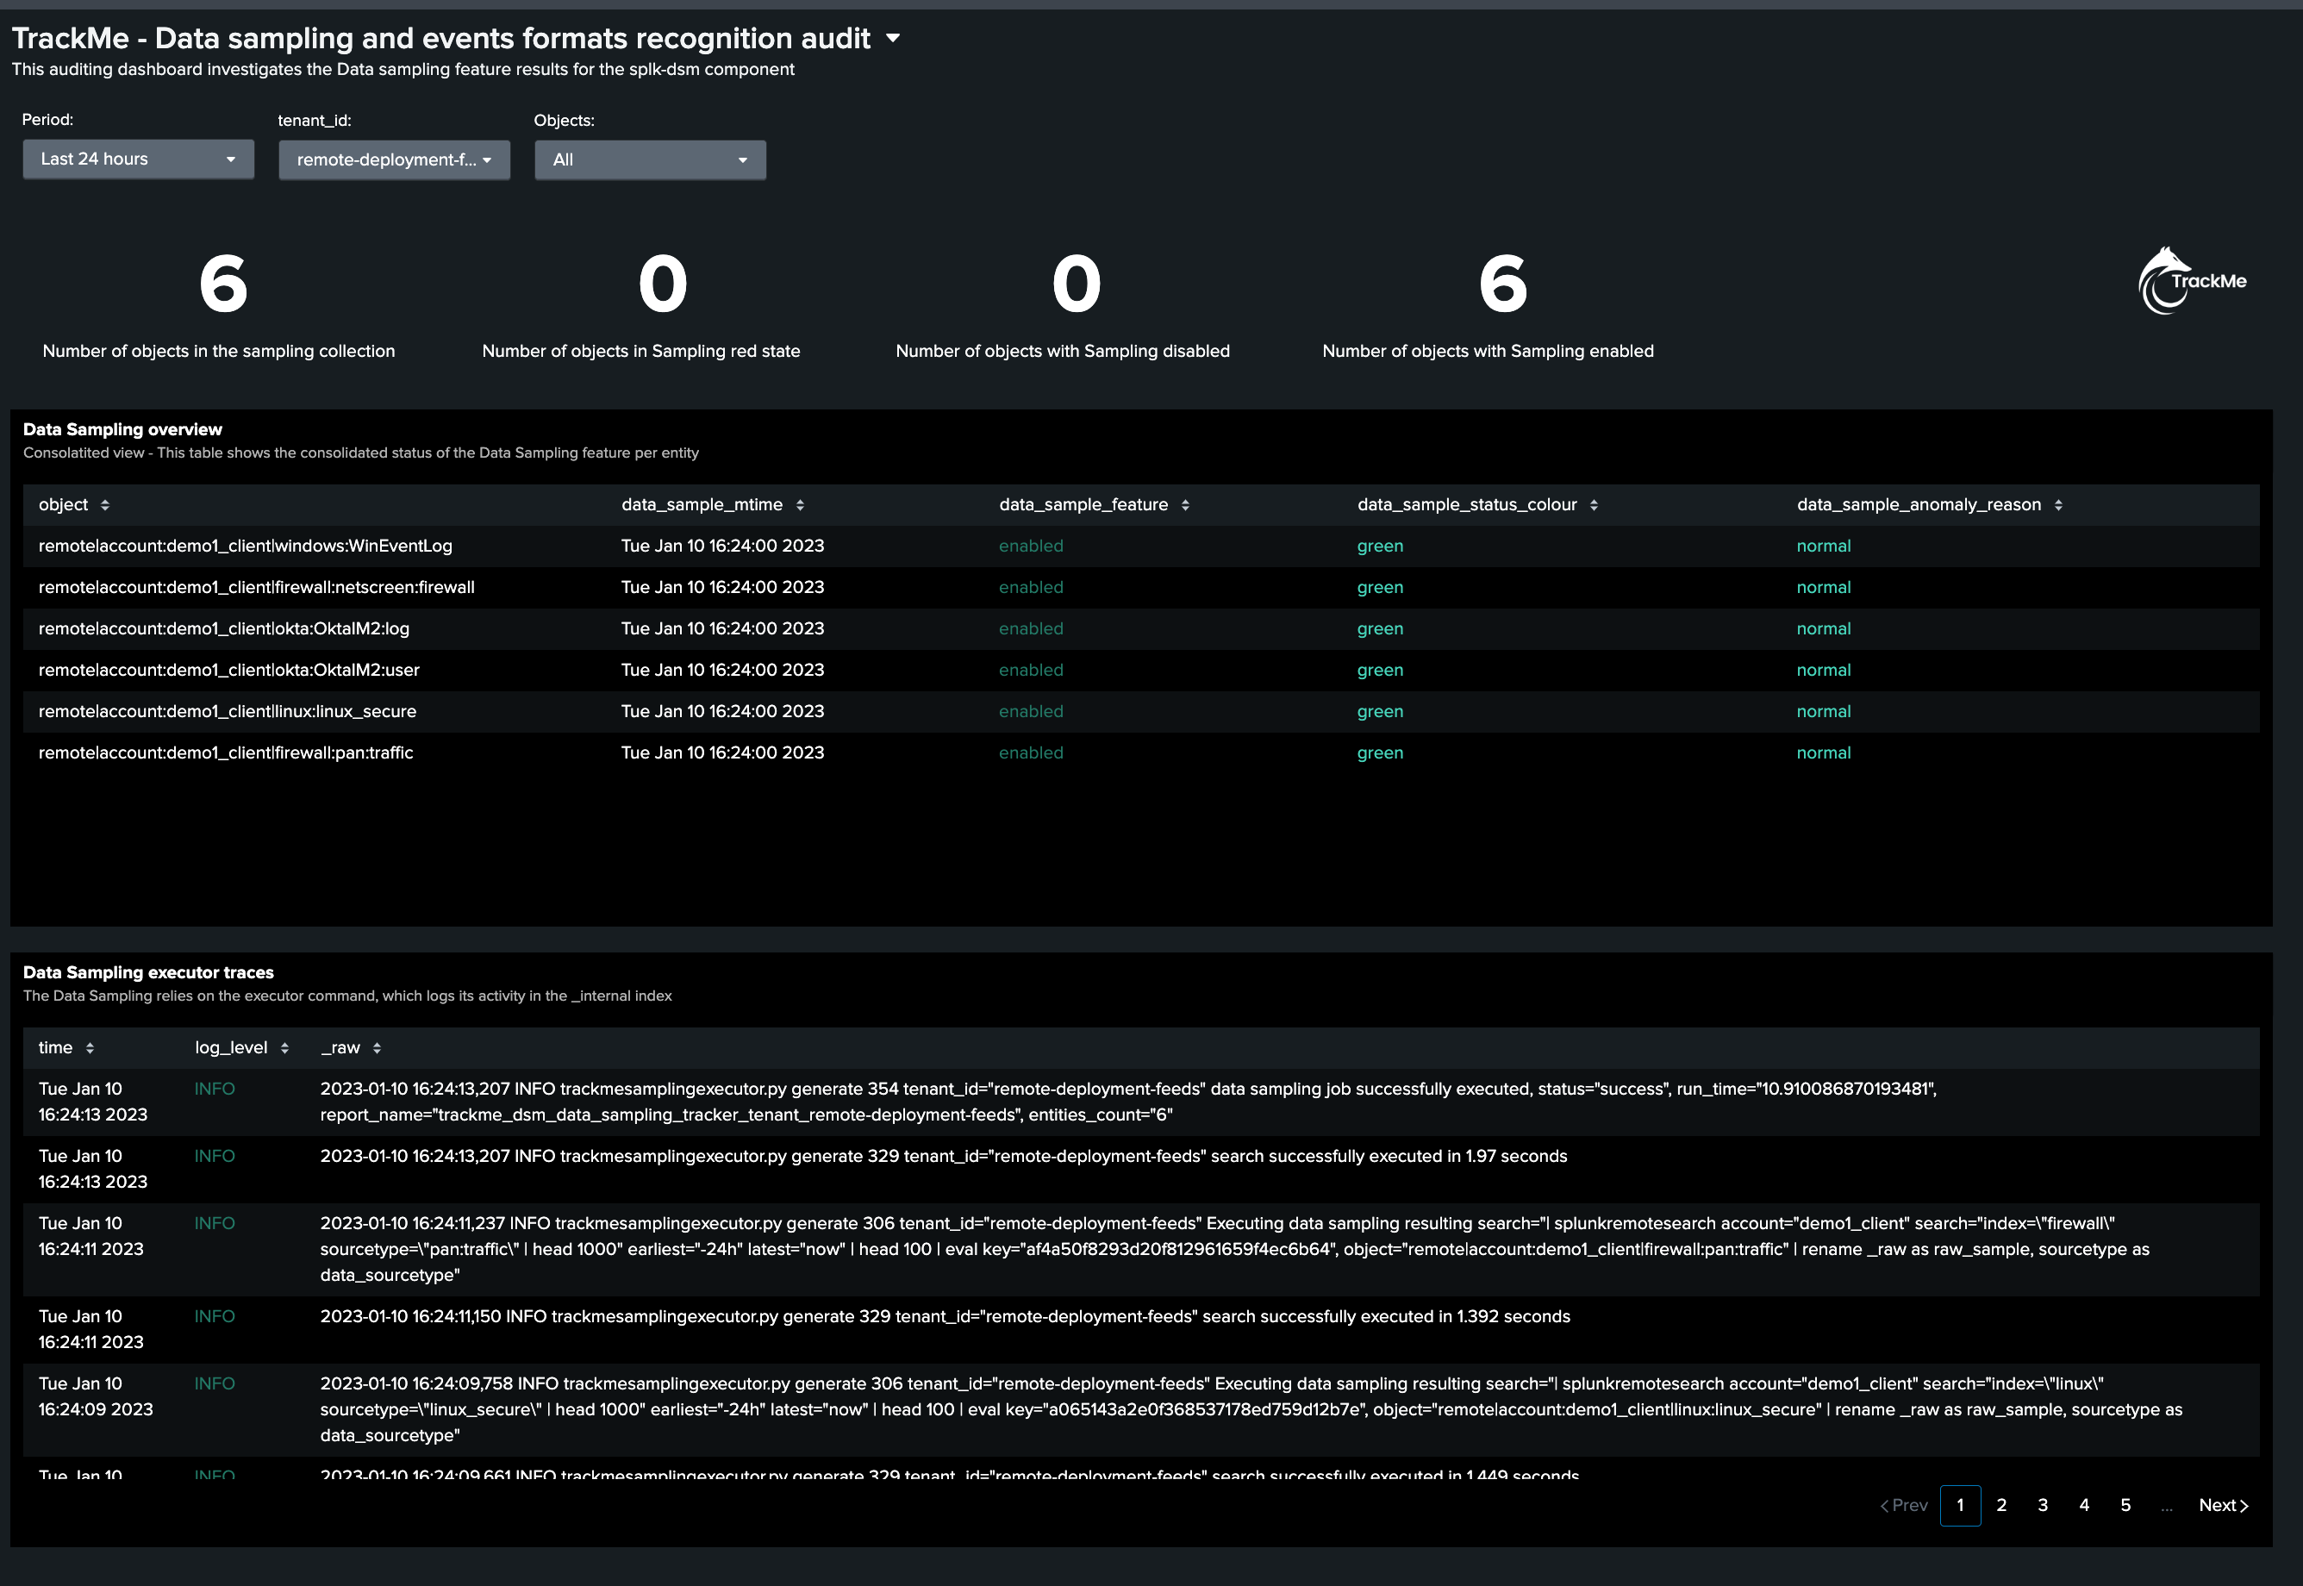Expand the dashboard title menu arrow
The image size is (2303, 1586).
(893, 39)
